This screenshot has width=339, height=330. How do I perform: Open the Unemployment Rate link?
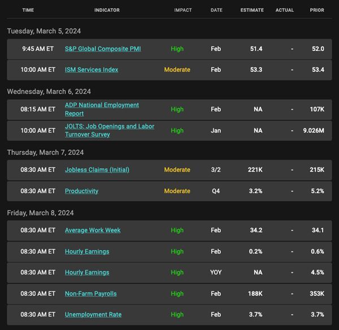(x=93, y=314)
